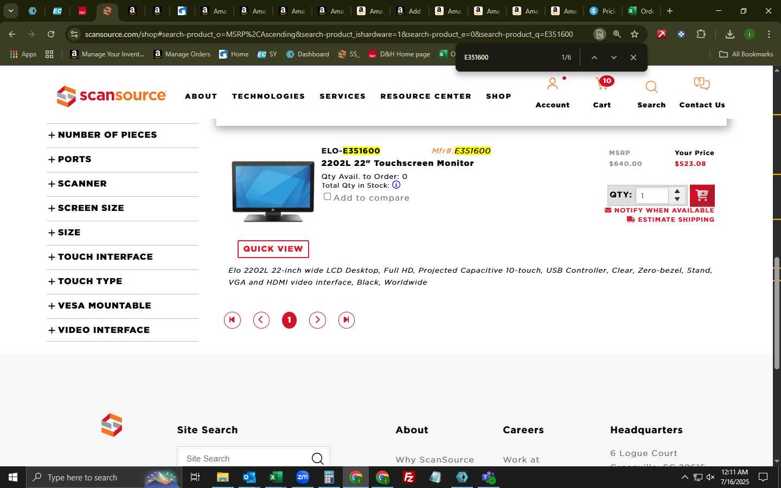Open browser zoom magnifier icon in address bar
The width and height of the screenshot is (781, 488).
point(617,34)
